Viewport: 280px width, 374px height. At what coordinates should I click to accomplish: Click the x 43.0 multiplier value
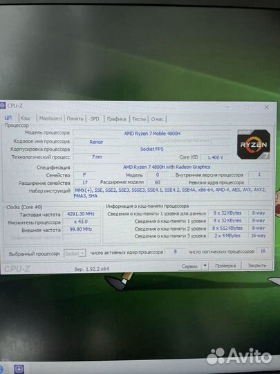pos(81,222)
